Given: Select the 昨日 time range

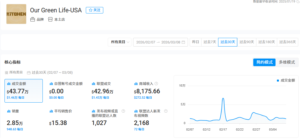Looking at the screenshot, I should pos(196,42).
